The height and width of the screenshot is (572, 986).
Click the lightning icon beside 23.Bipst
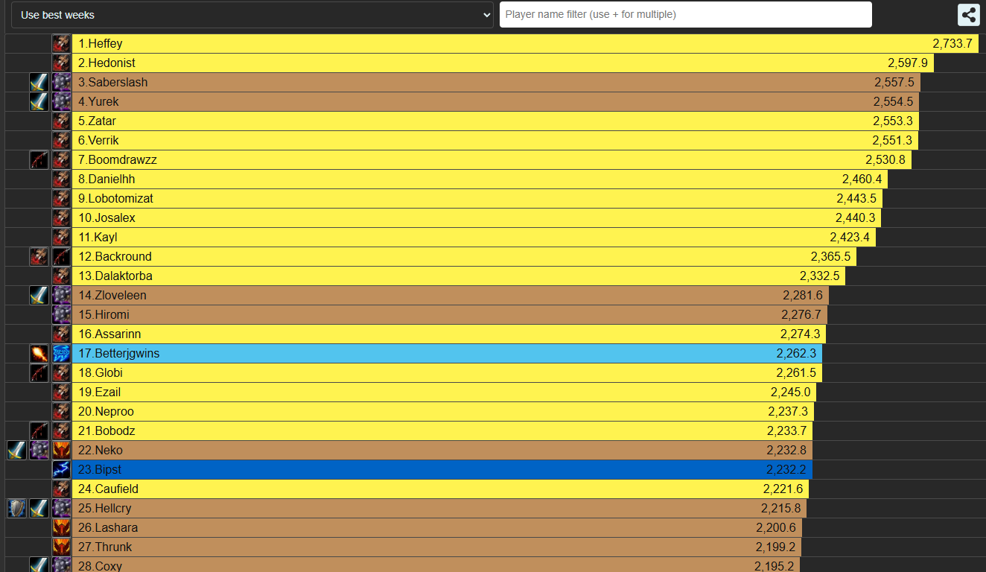tap(62, 469)
